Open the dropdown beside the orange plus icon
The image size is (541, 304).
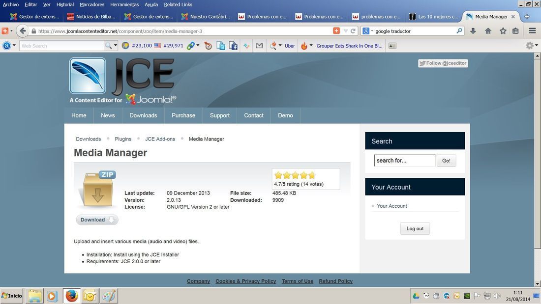pyautogui.click(x=11, y=31)
